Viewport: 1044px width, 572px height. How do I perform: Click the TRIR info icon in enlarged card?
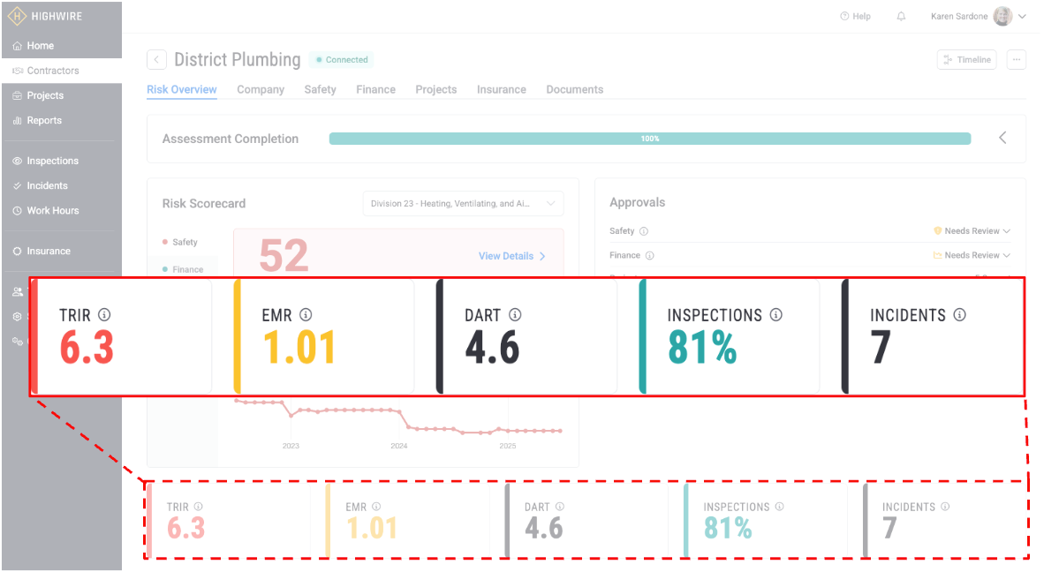click(104, 315)
